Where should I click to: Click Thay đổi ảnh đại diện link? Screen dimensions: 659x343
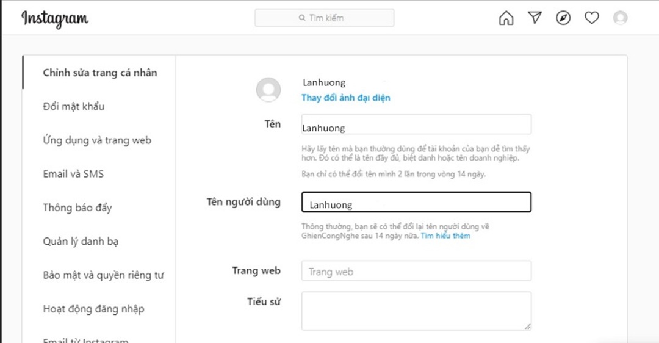click(x=345, y=98)
